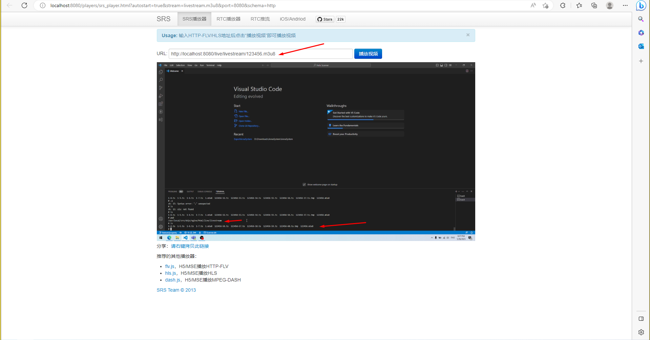Switch to the RTC播放器 tab
The height and width of the screenshot is (340, 650).
pyautogui.click(x=229, y=19)
